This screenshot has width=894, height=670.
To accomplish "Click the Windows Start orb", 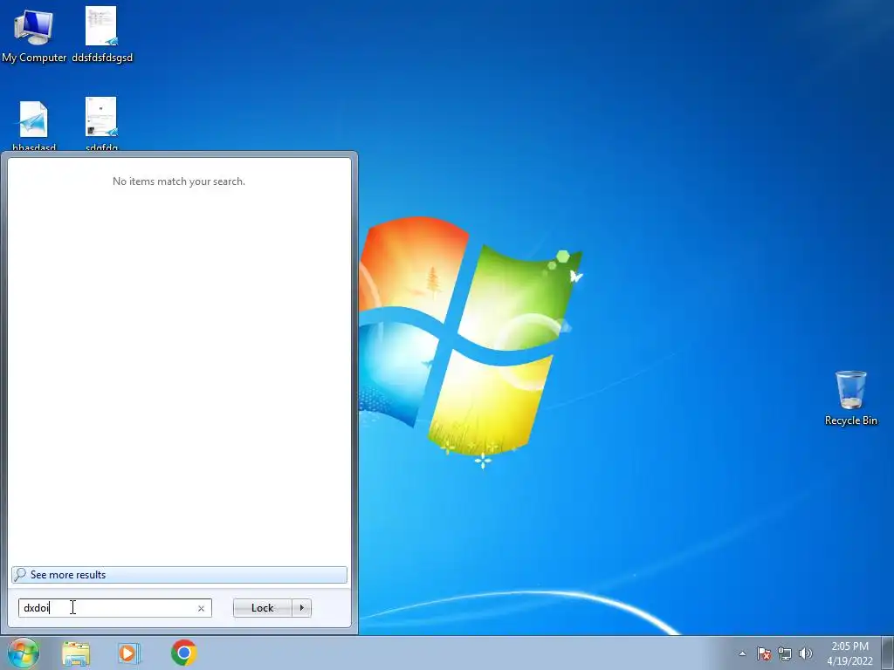I will 24,653.
